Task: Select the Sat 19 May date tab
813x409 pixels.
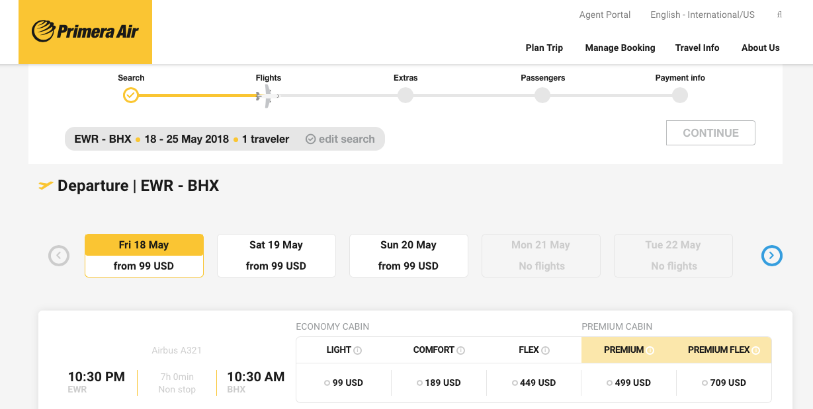Action: click(x=276, y=256)
